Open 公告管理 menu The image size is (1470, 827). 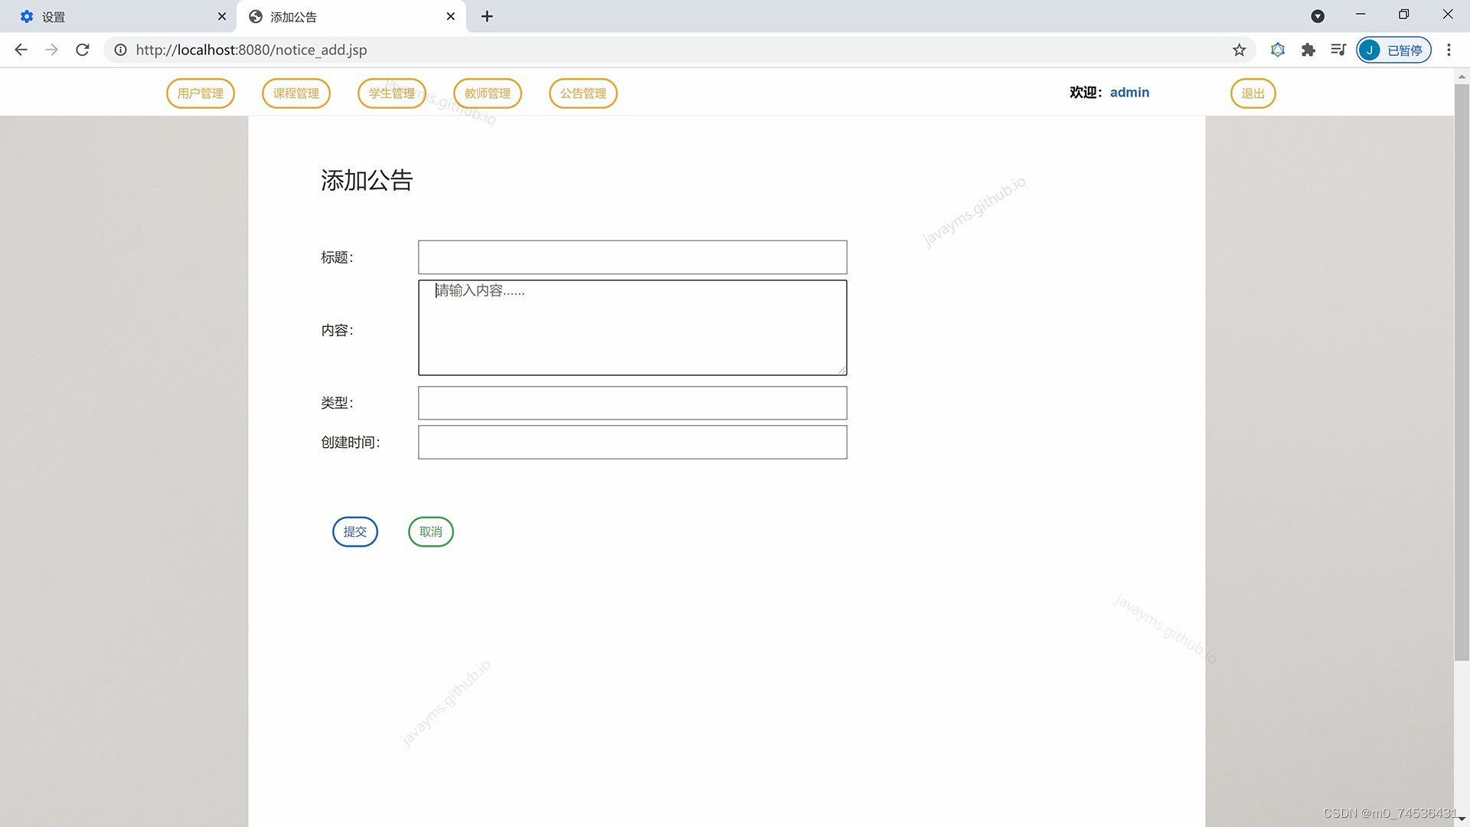point(583,93)
